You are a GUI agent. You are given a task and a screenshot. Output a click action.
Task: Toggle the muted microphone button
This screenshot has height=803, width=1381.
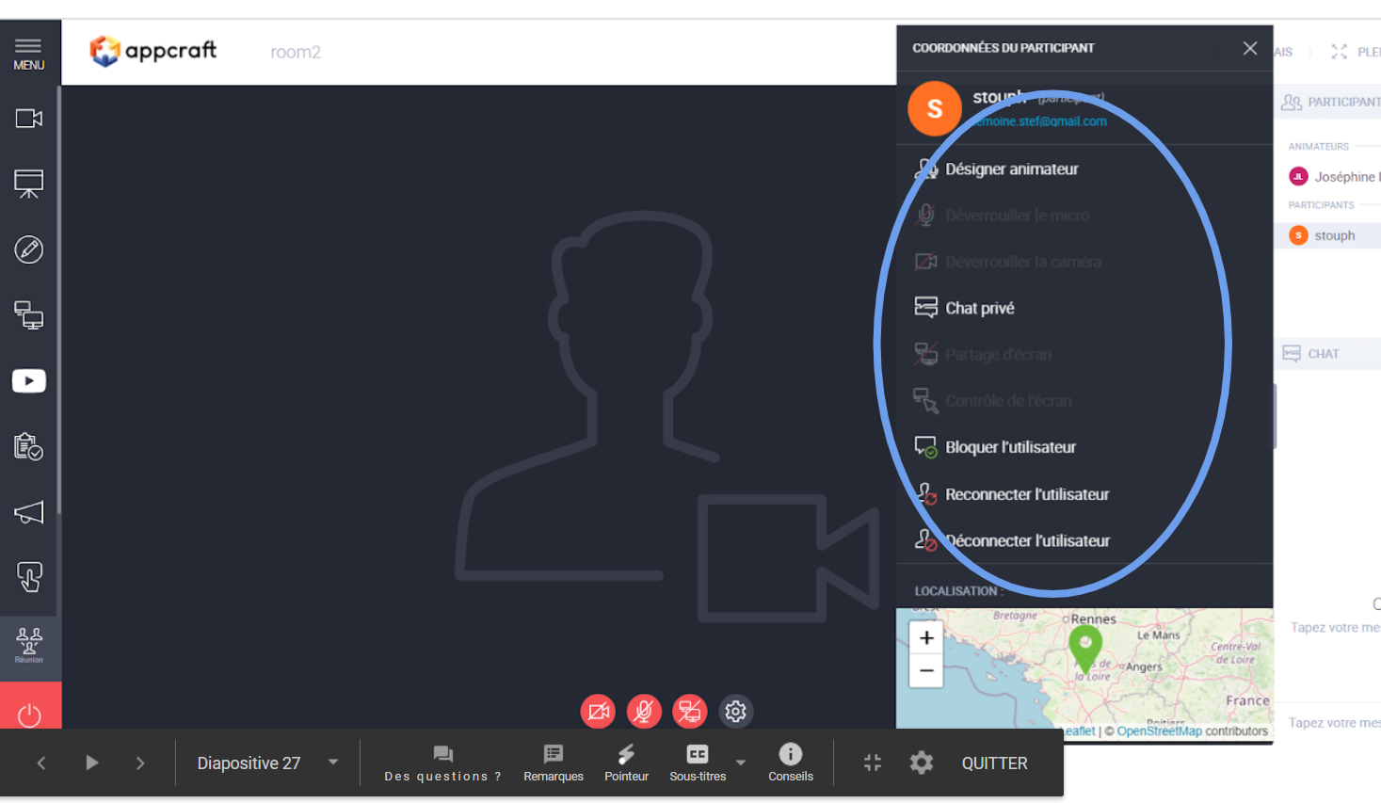644,712
